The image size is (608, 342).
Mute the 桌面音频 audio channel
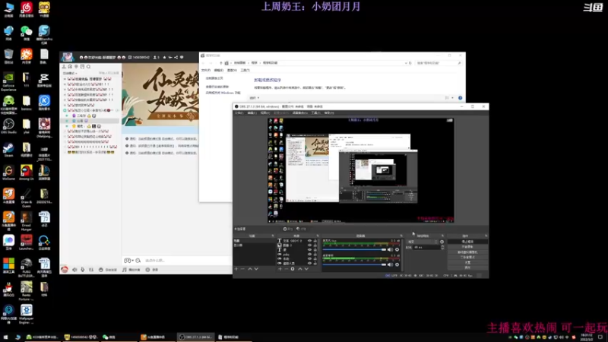390,264
